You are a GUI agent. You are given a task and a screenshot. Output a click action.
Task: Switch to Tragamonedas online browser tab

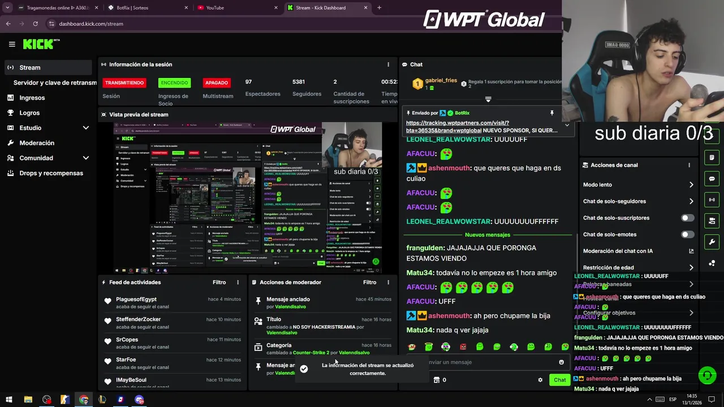[x=58, y=8]
